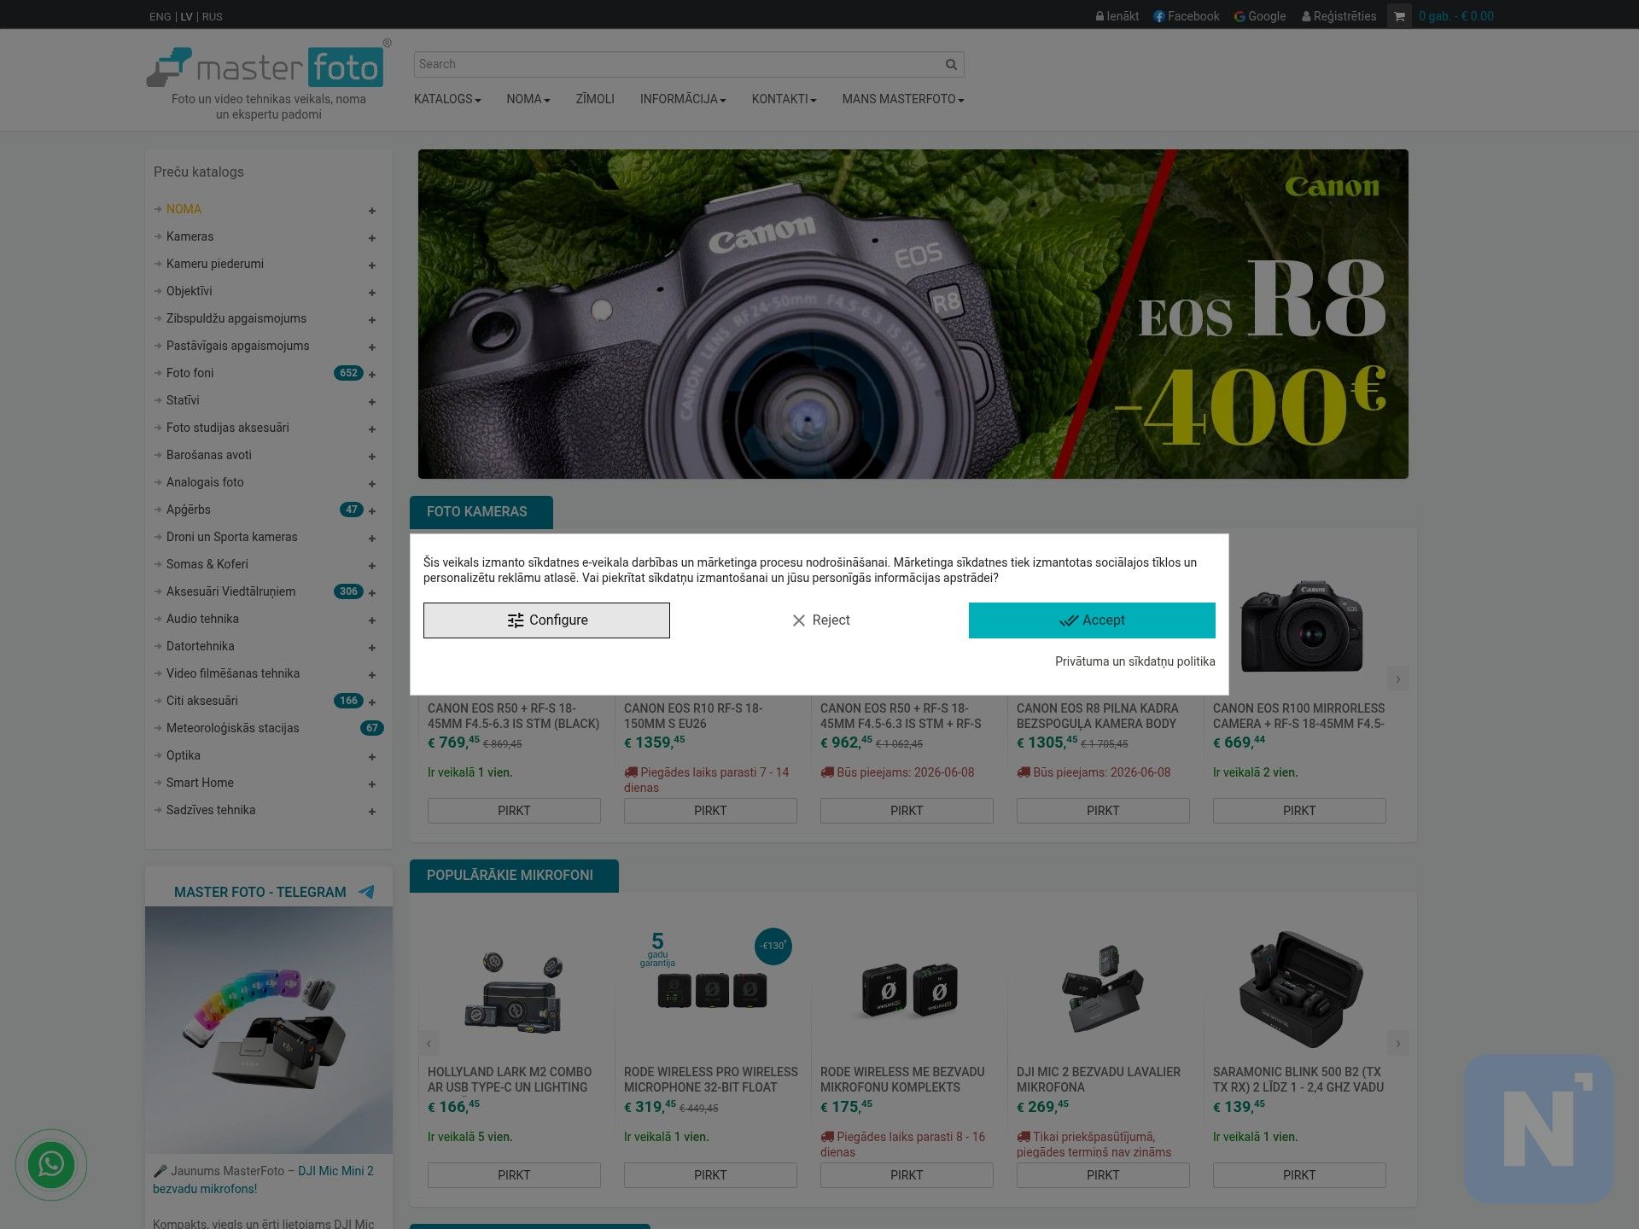Expand the Statīvi category
Viewport: 1639px width, 1229px height.
(x=372, y=402)
